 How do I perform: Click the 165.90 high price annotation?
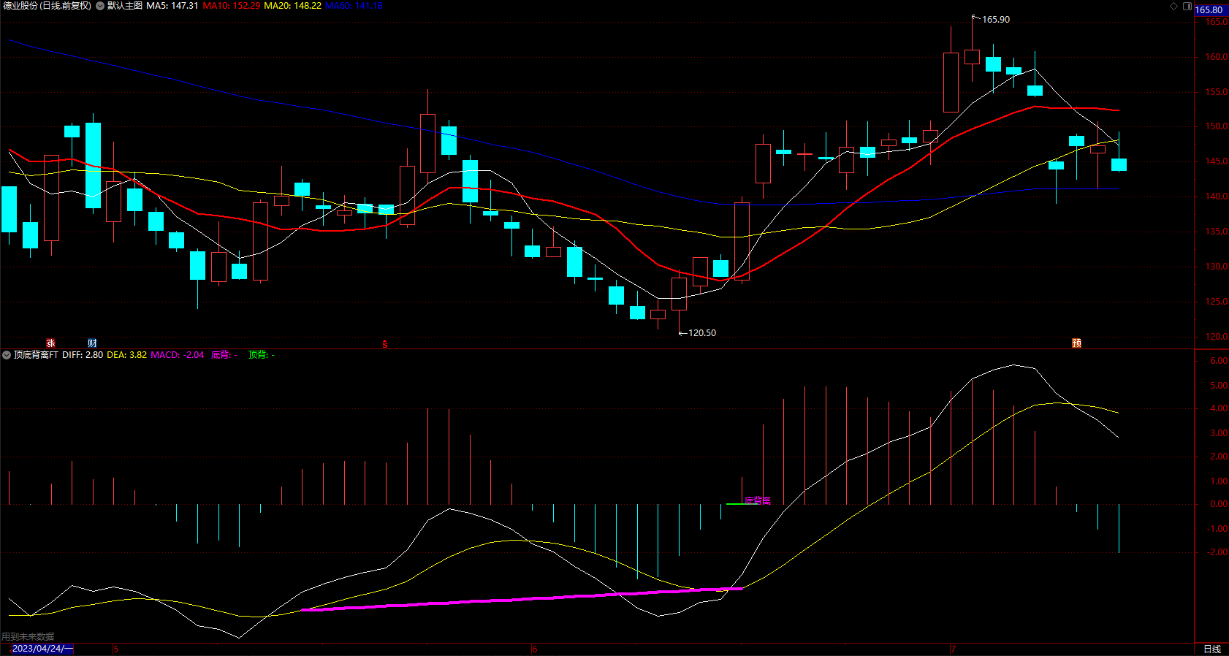996,20
